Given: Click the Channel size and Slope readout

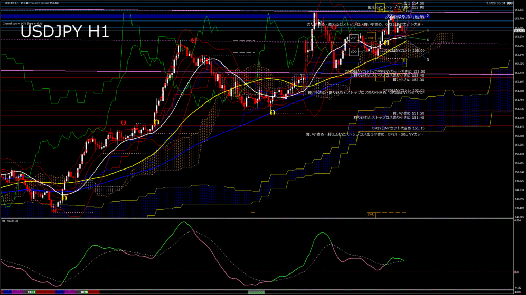Looking at the screenshot, I should [23, 24].
